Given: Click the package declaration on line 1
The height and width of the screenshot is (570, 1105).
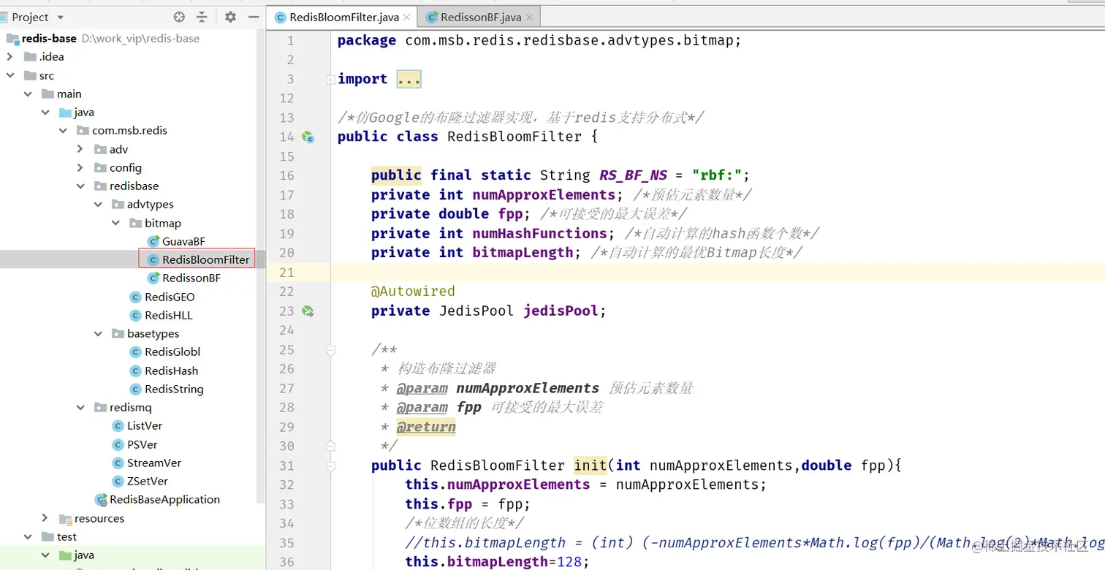Looking at the screenshot, I should click(539, 40).
